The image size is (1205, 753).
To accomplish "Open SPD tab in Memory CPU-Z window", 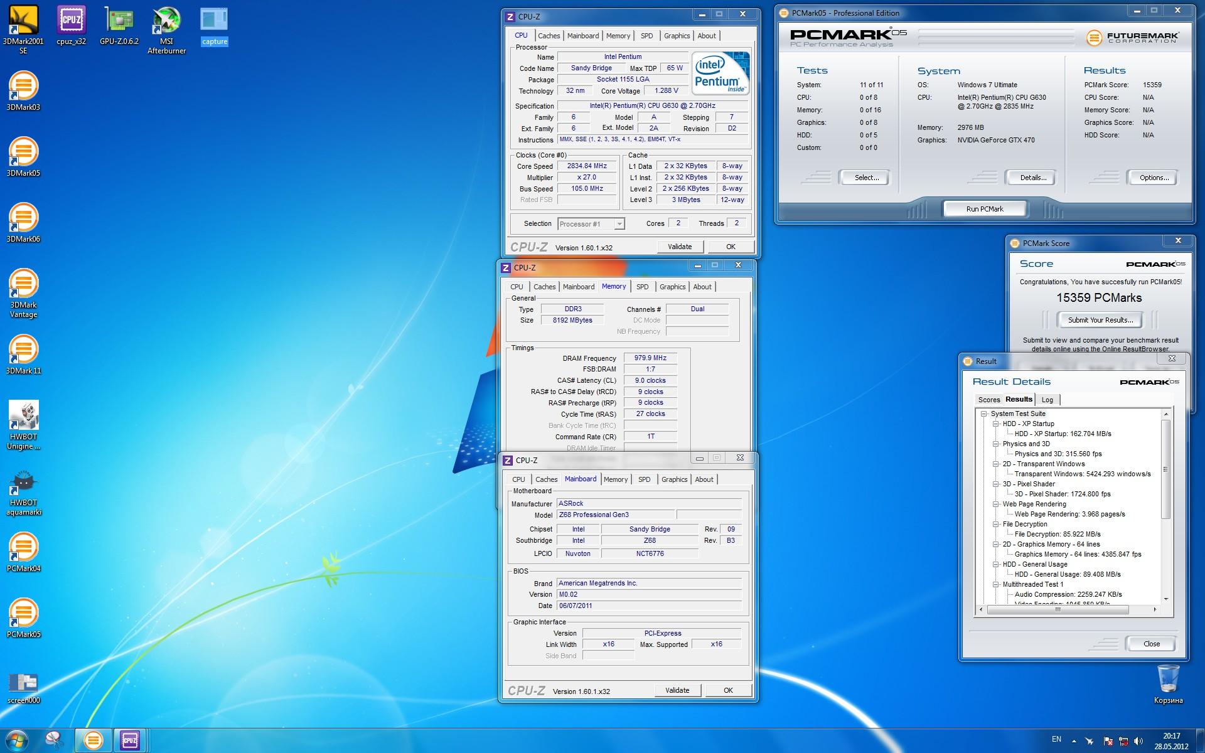I will (642, 287).
